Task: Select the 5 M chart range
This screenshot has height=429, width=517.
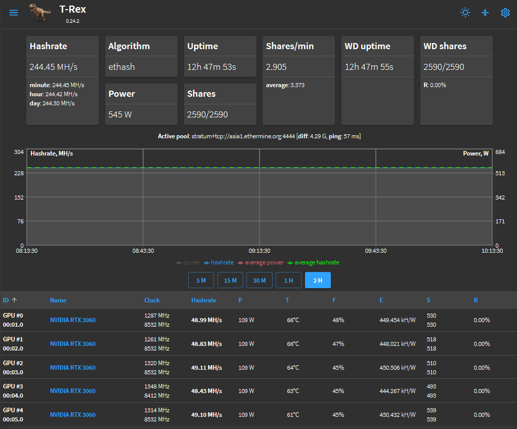Action: click(201, 280)
